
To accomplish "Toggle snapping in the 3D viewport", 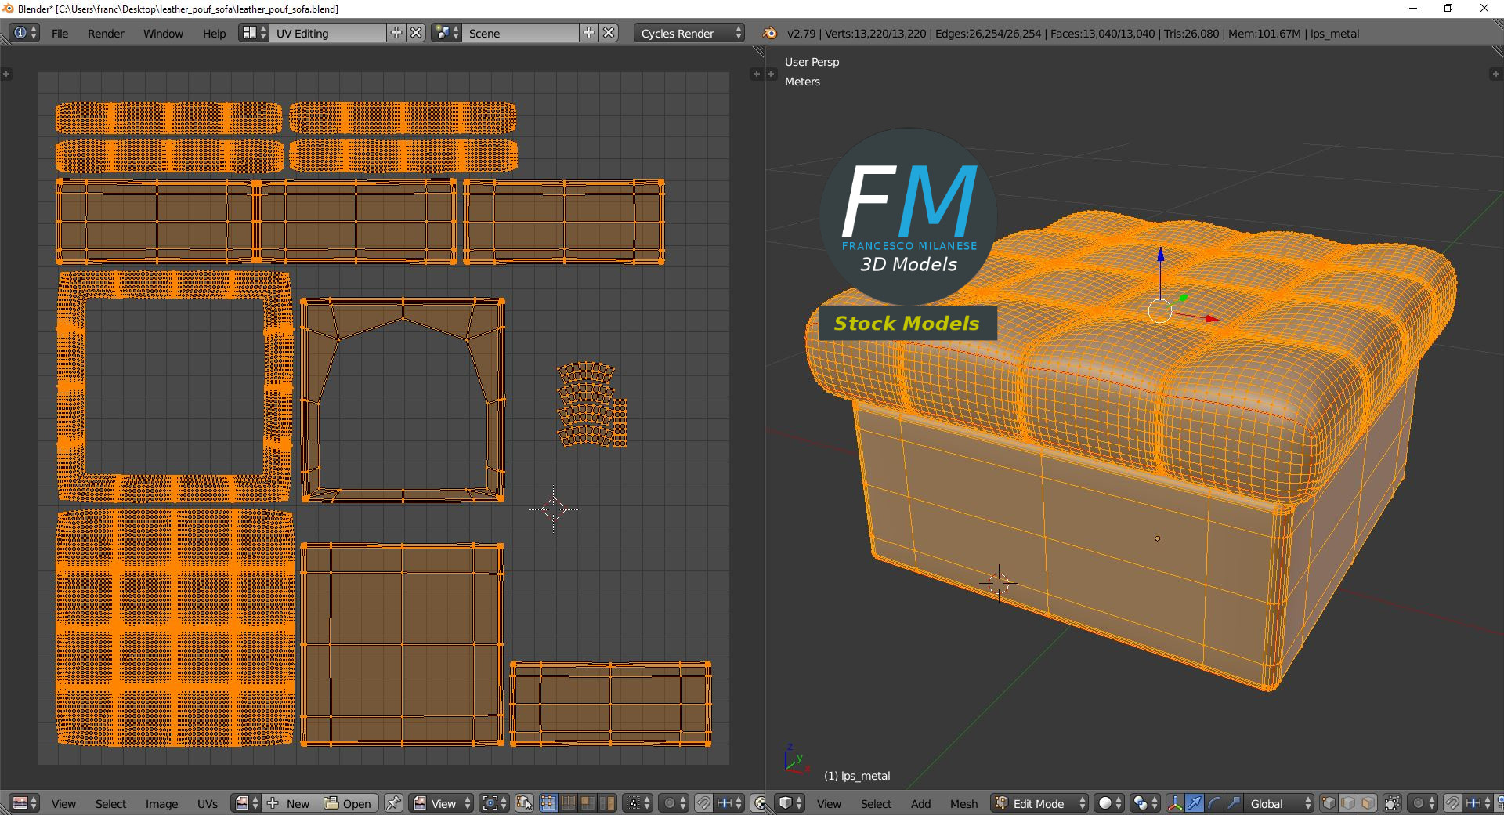I will [1452, 803].
